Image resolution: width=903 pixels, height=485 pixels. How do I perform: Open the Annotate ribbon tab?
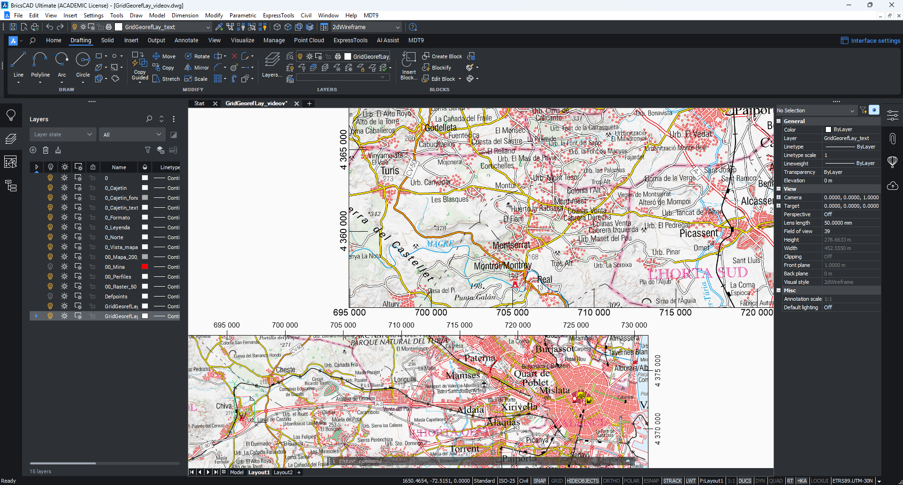(186, 40)
